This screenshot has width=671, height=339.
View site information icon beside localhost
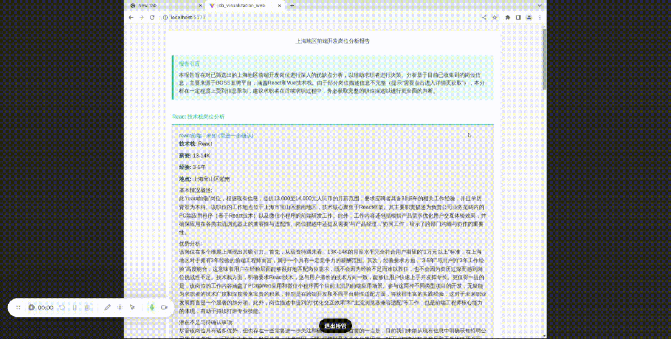coord(165,17)
